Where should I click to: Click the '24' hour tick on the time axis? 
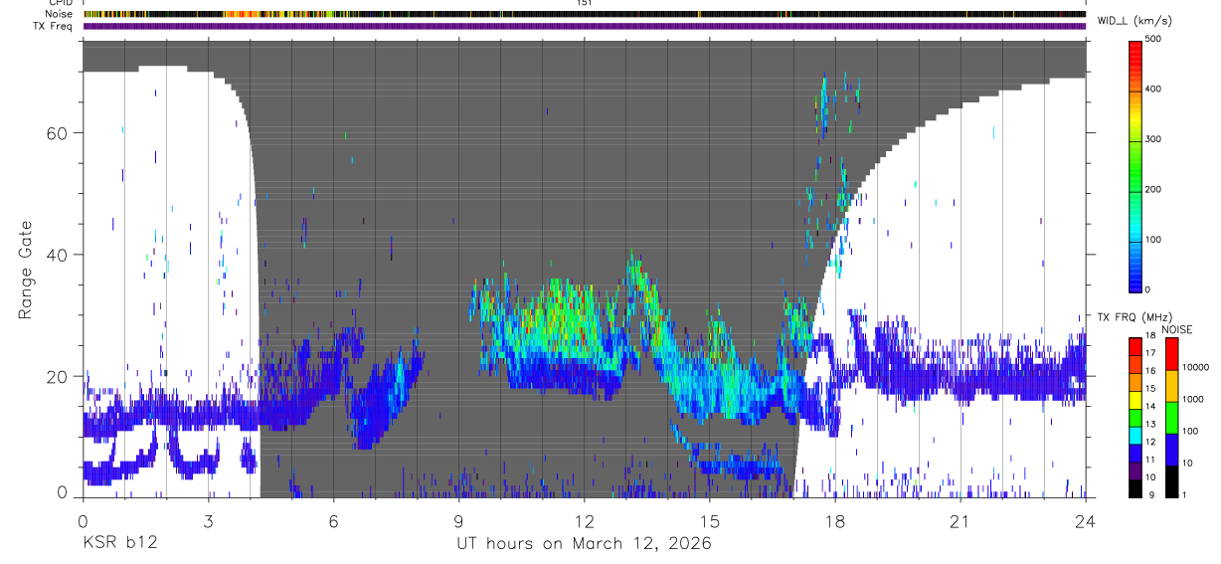[x=1085, y=521]
